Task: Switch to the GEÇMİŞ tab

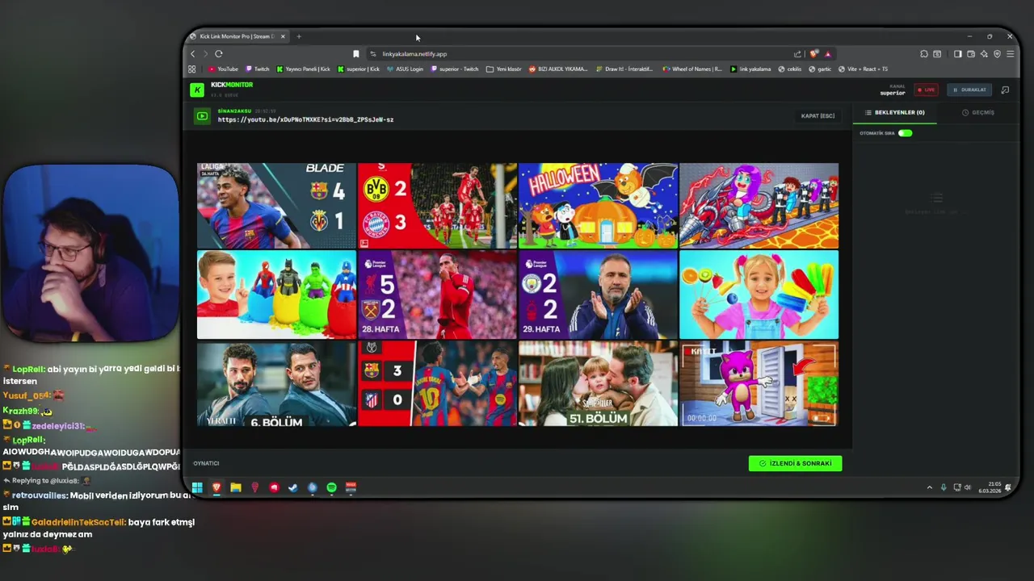Action: (x=978, y=113)
